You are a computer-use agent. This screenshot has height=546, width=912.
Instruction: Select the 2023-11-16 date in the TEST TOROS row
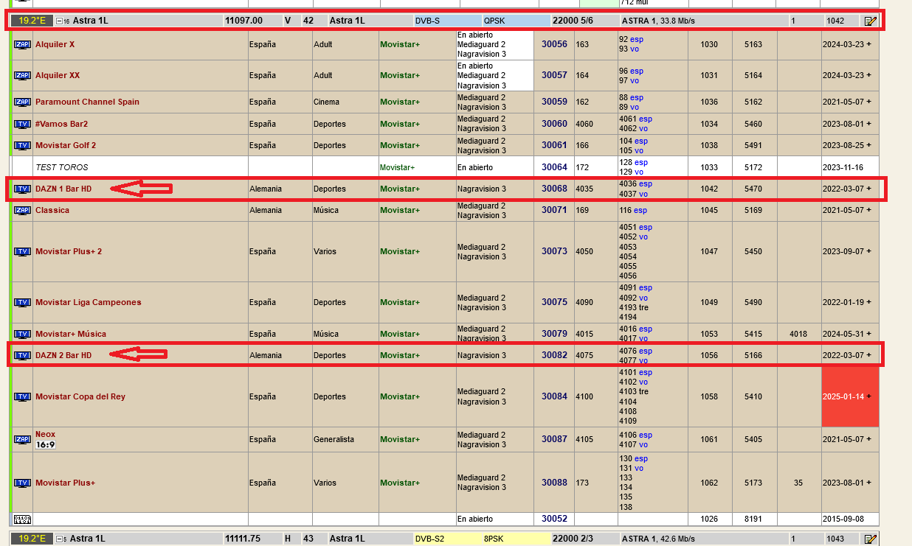coord(844,167)
